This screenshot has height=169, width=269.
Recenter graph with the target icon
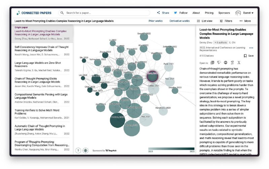85,151
